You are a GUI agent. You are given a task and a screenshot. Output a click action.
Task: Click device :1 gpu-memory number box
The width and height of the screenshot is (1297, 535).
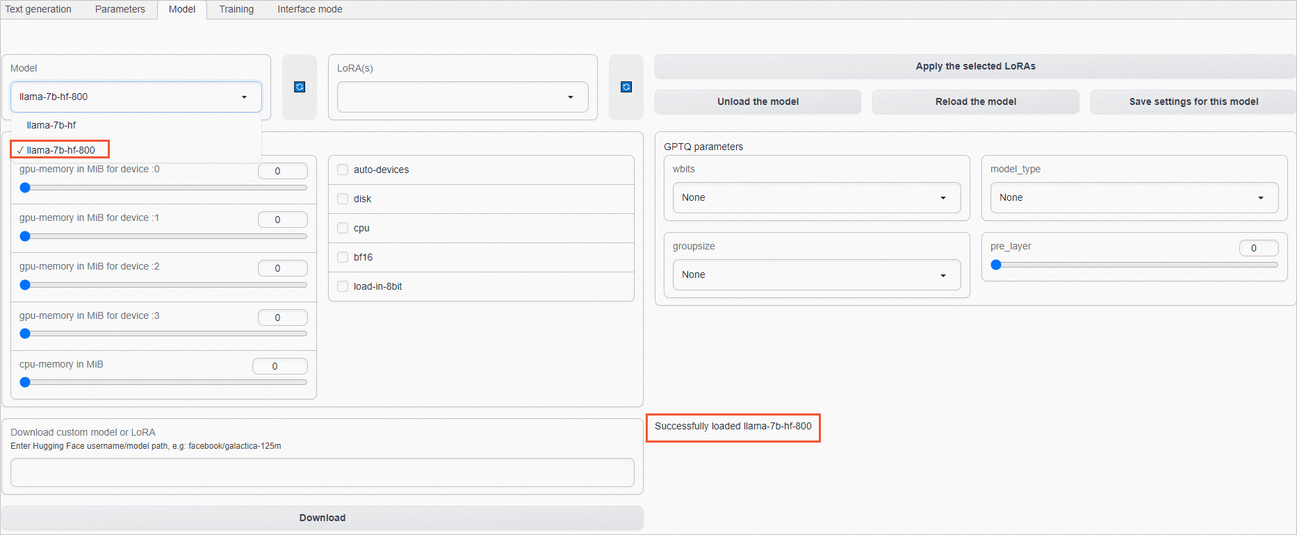(283, 220)
